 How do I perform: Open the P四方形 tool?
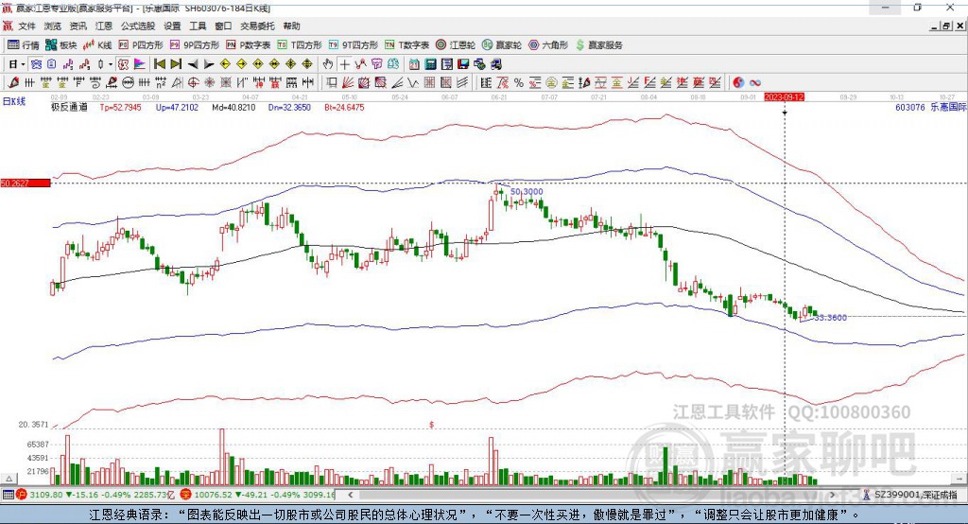click(141, 45)
